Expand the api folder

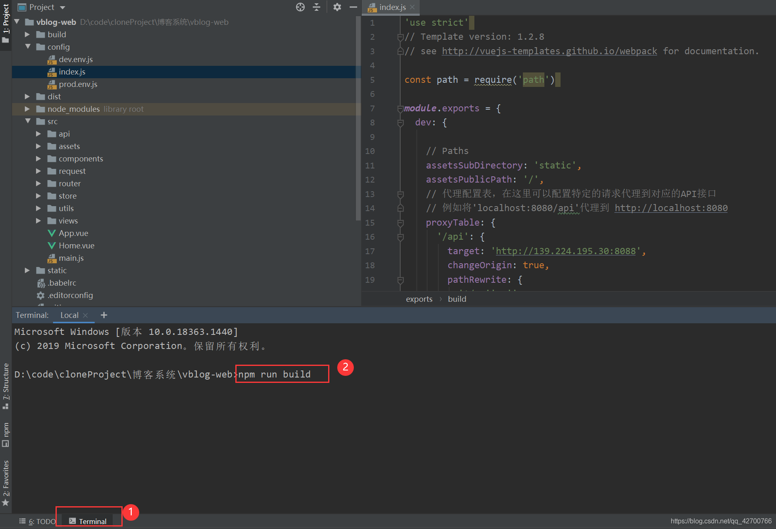point(39,134)
